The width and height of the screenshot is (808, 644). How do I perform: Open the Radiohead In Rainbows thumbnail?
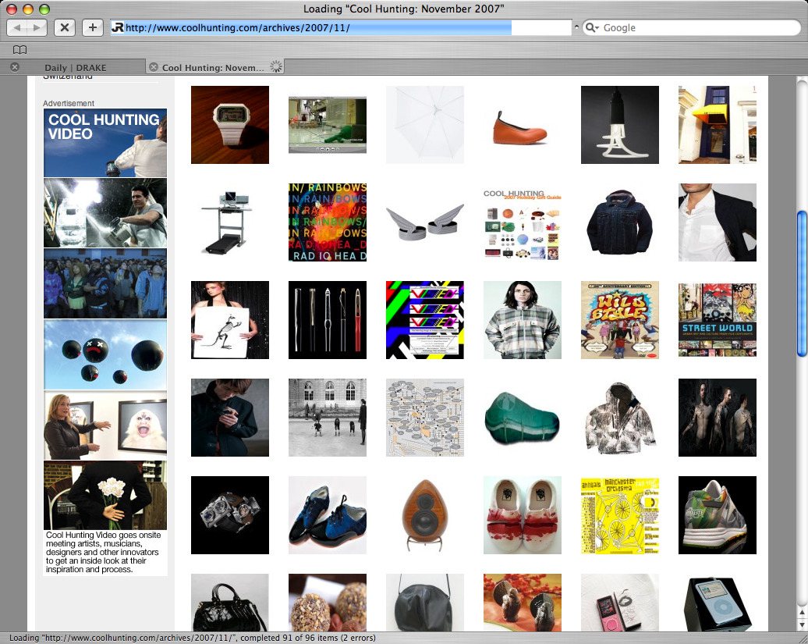coord(328,222)
